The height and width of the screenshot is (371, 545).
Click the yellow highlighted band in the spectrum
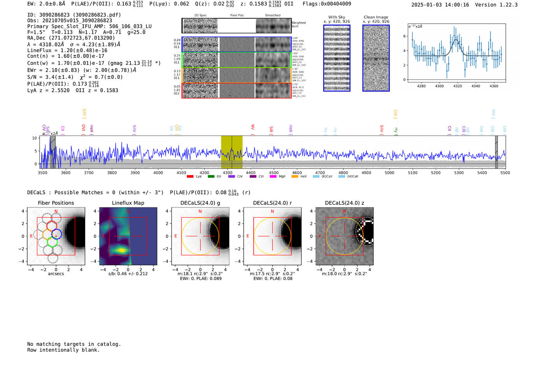point(232,152)
